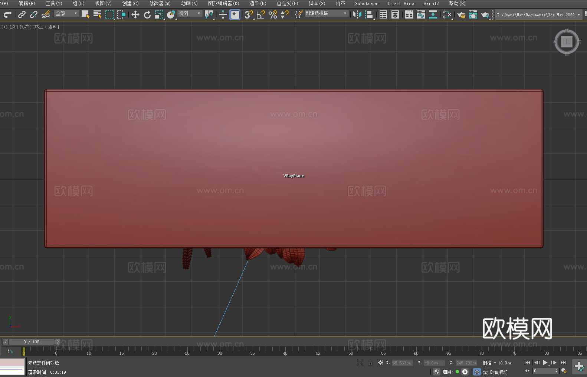
Task: Open 编辑(E) menu
Action: pos(27,3)
